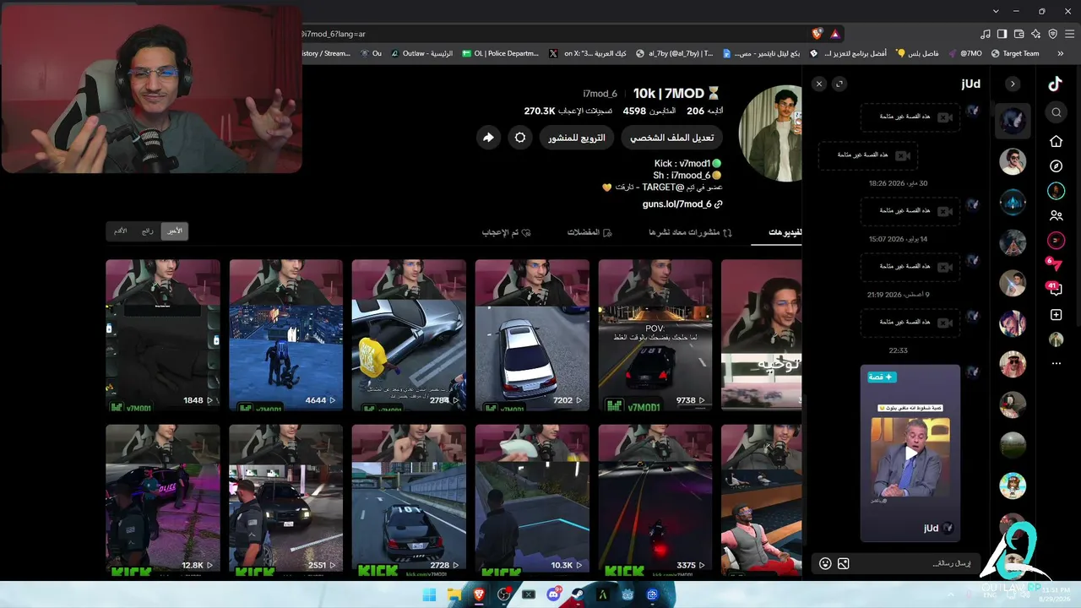Open the Brave Wallet toolbar icon
Image resolution: width=1081 pixels, height=608 pixels.
[1019, 34]
